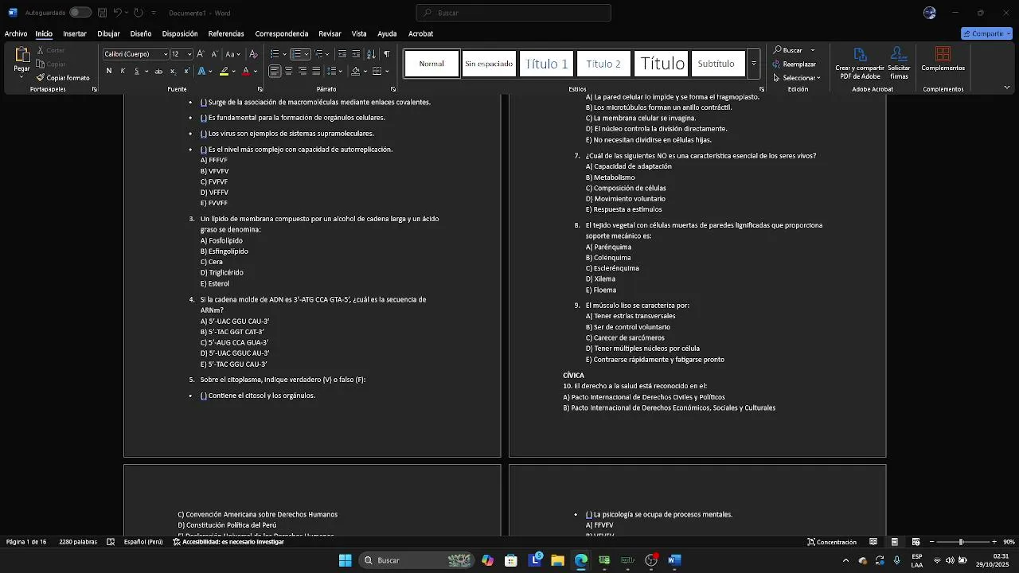Viewport: 1019px width, 573px height.
Task: Open Pegar dropdown arrow
Action: click(x=22, y=77)
